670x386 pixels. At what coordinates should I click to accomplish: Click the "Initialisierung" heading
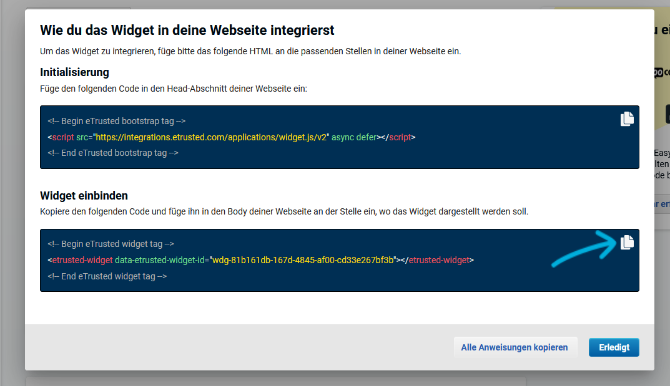[74, 72]
